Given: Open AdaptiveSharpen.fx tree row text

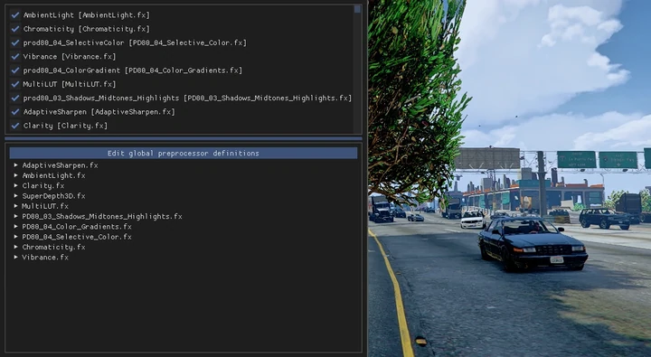Looking at the screenshot, I should 61,165.
